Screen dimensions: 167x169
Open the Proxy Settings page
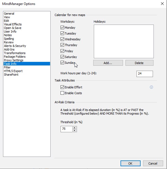[x=13, y=60]
